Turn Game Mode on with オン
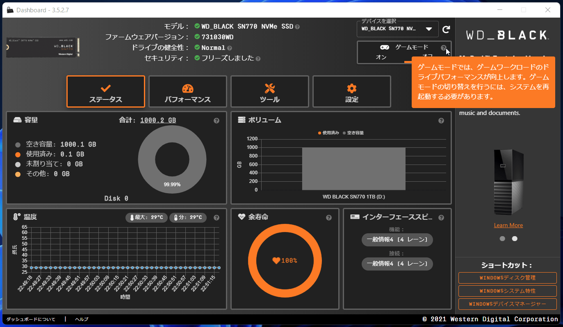Viewport: 563px width, 327px height. click(381, 57)
